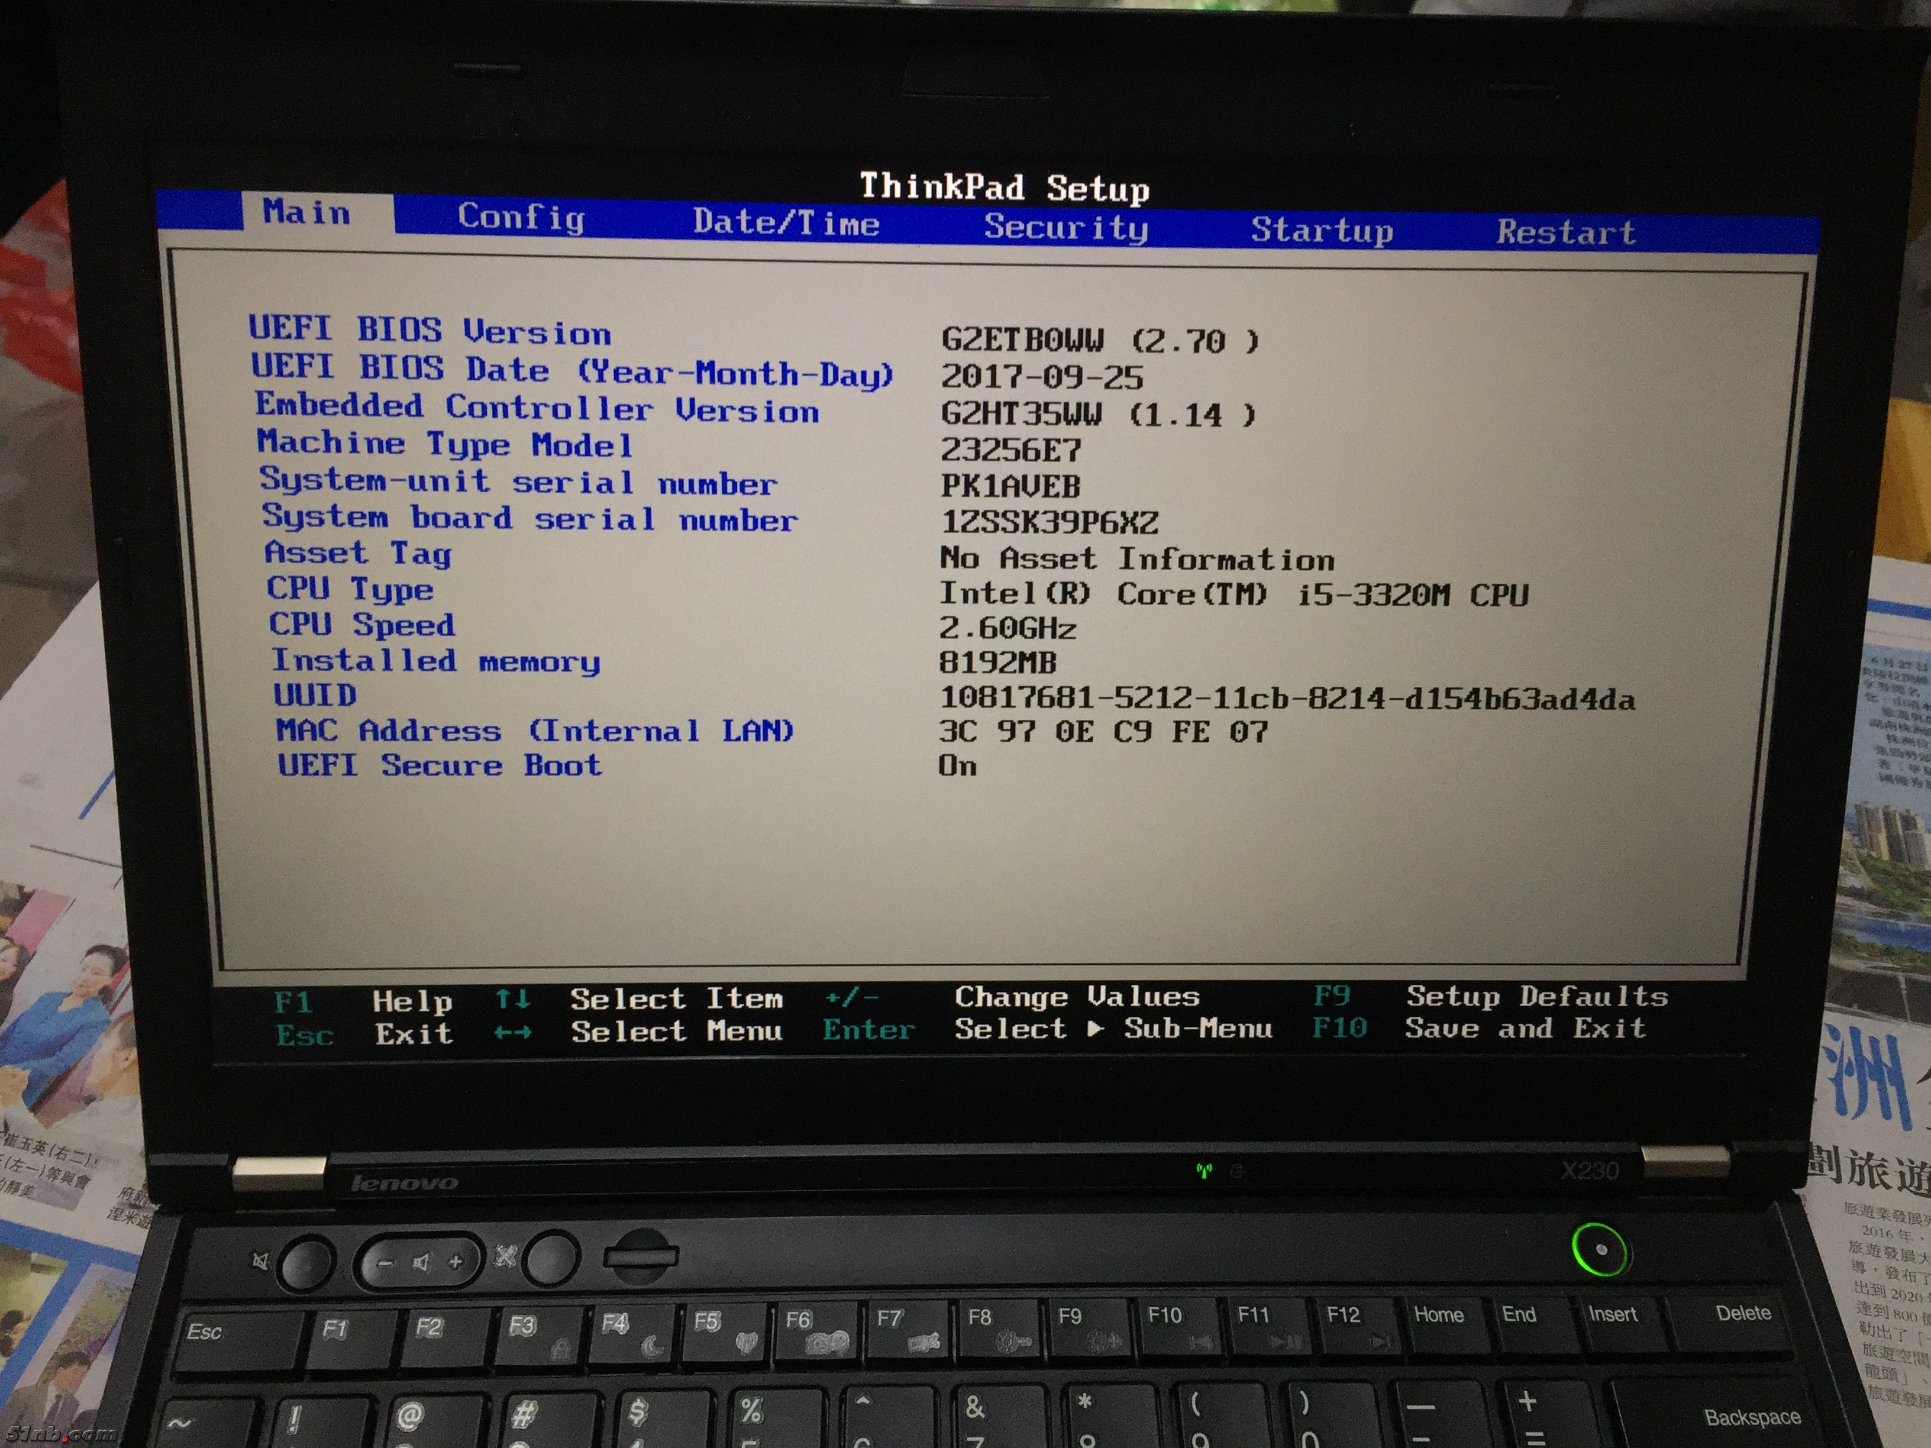Viewport: 1931px width, 1448px height.
Task: Click the microphone mute button on laptop
Action: (551, 1258)
